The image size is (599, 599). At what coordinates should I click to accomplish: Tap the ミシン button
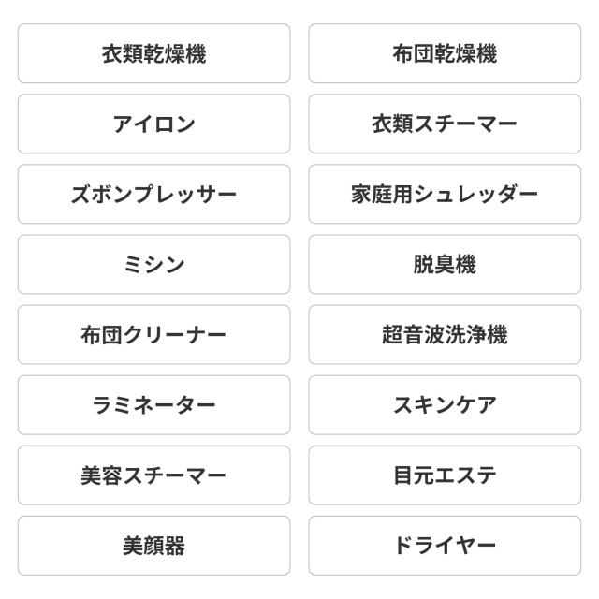coord(153,265)
